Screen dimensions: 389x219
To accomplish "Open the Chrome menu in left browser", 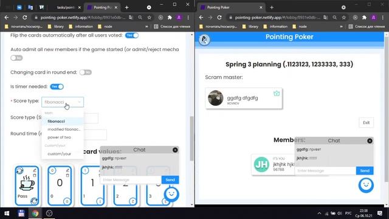I will pyautogui.click(x=188, y=18).
